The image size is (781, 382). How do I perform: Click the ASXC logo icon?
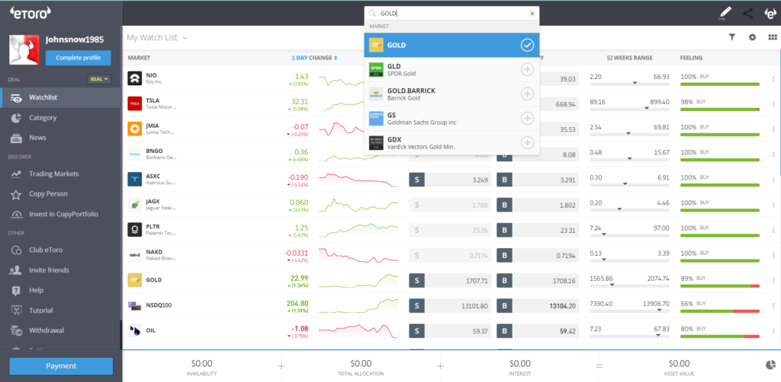point(134,180)
